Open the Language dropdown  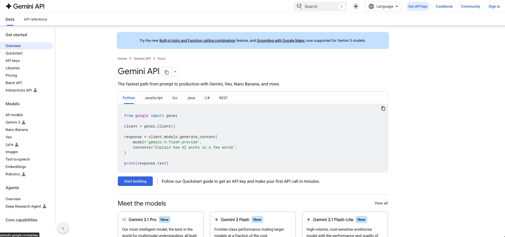point(383,6)
